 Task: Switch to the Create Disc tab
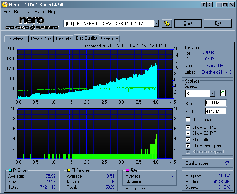41,39
